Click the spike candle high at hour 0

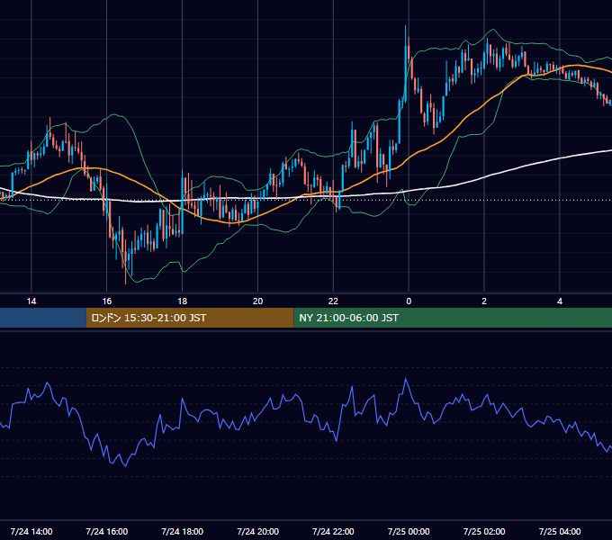[405, 26]
